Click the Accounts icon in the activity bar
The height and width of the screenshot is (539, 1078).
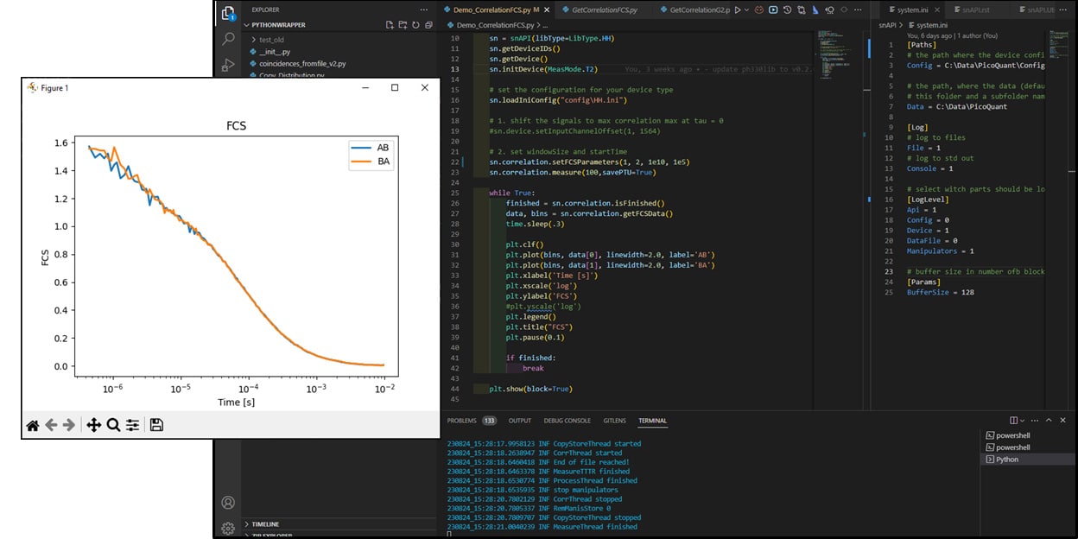(227, 503)
